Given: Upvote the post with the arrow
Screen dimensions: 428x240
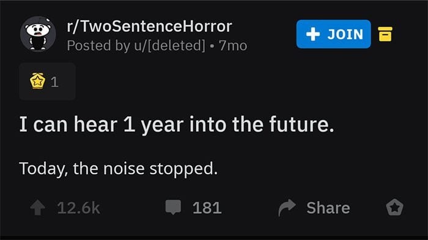Looking at the screenshot, I should click(38, 208).
